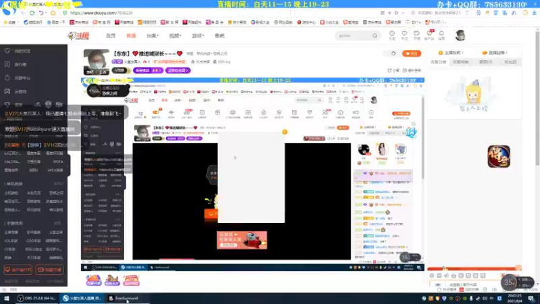Click the browser home icon

(53, 13)
